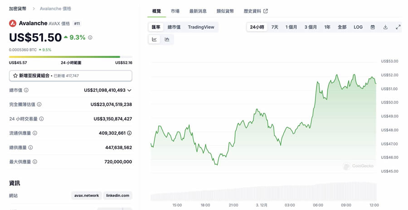Viewport: 408px width, 210px height.
Task: Expand chart to fullscreen icon
Action: [398, 27]
